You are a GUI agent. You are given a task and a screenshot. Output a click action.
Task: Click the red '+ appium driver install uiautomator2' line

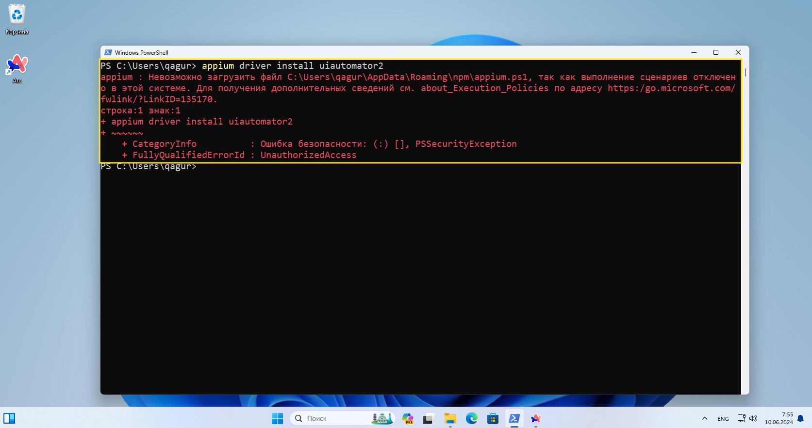(x=197, y=122)
